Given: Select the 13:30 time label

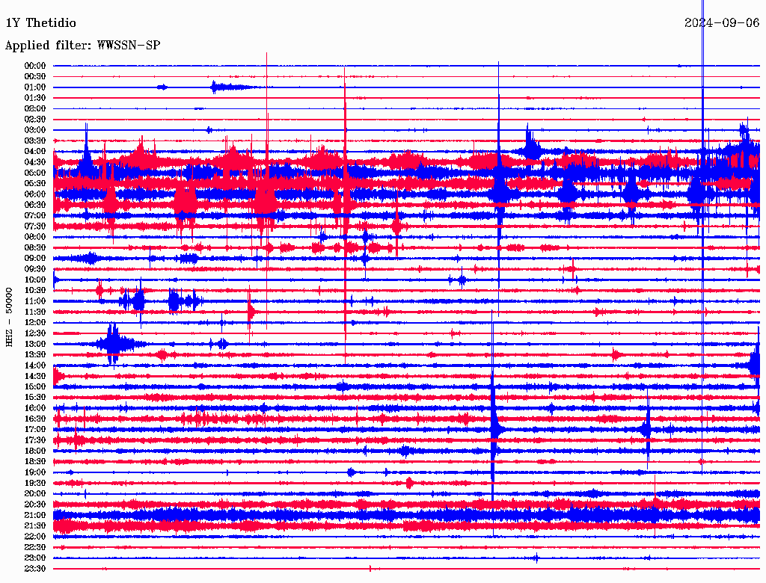Looking at the screenshot, I should coord(35,355).
